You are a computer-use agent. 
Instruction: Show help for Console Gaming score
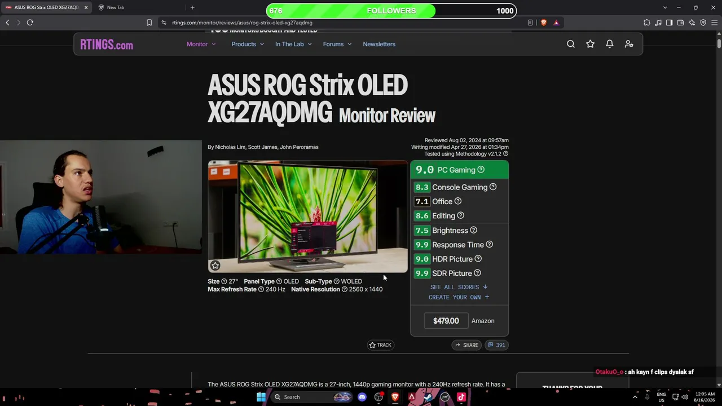pos(493,187)
